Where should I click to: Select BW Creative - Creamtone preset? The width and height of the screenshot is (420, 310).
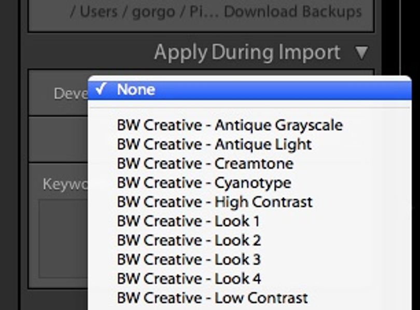coord(249,164)
